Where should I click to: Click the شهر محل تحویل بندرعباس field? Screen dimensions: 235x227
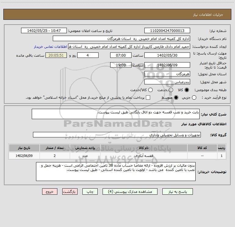pyautogui.click(x=167, y=82)
